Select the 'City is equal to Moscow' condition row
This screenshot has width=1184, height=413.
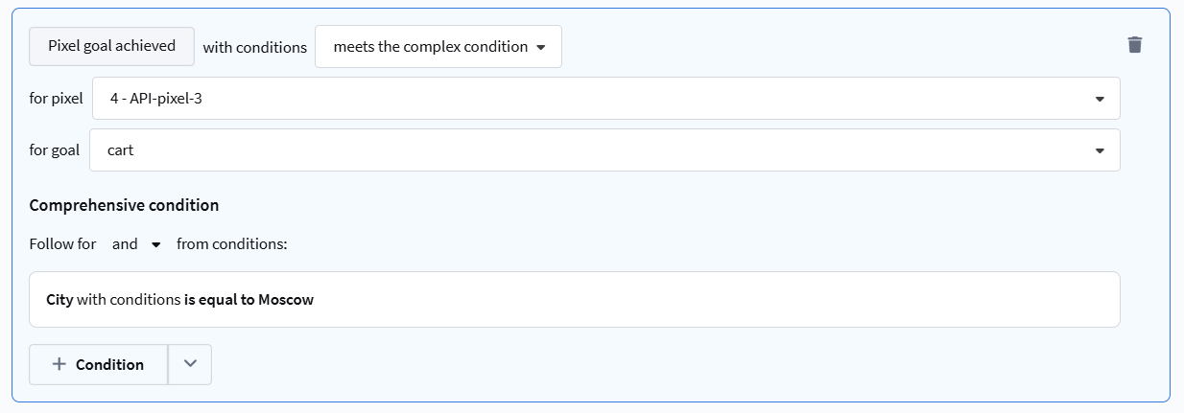[672, 299]
